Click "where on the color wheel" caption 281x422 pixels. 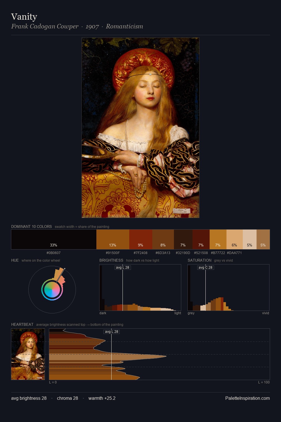point(41,261)
